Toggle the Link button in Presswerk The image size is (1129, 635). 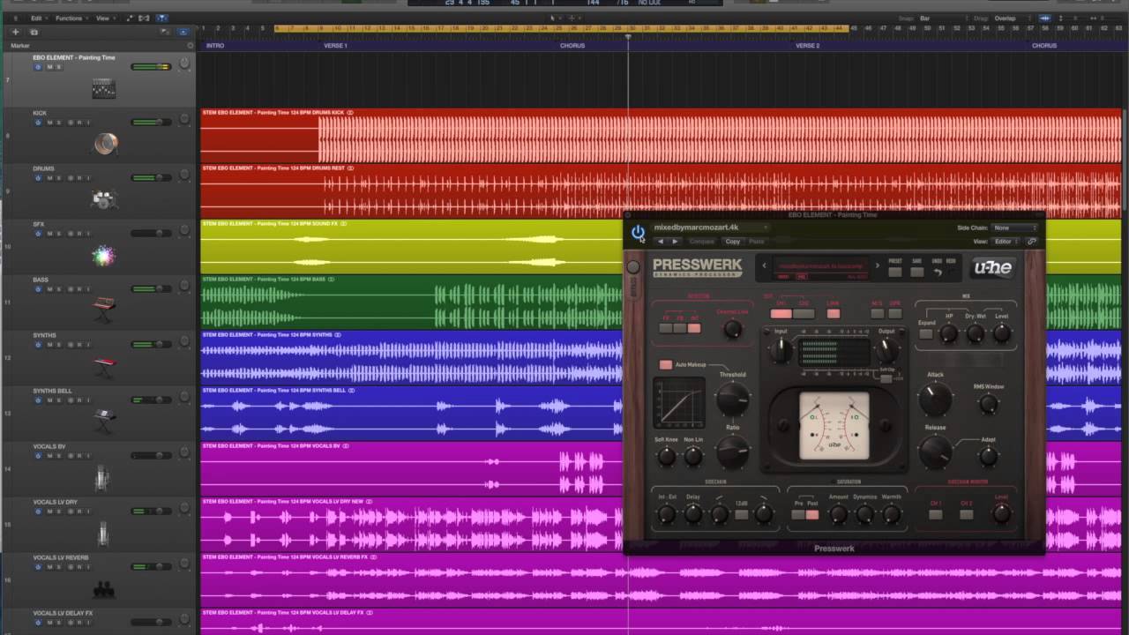[x=834, y=313]
